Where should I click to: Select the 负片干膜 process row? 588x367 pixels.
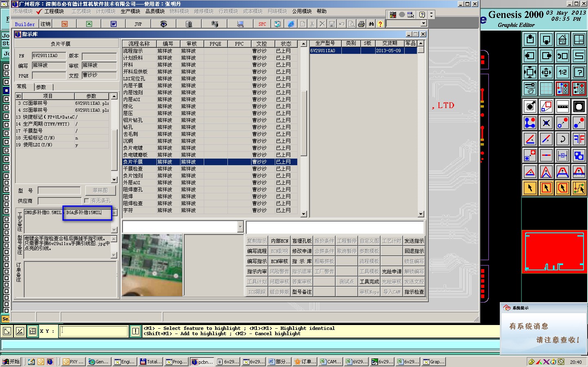[x=209, y=162]
